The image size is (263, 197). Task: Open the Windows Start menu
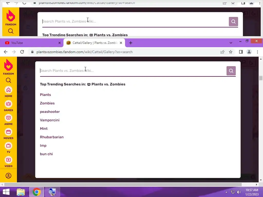point(6,192)
